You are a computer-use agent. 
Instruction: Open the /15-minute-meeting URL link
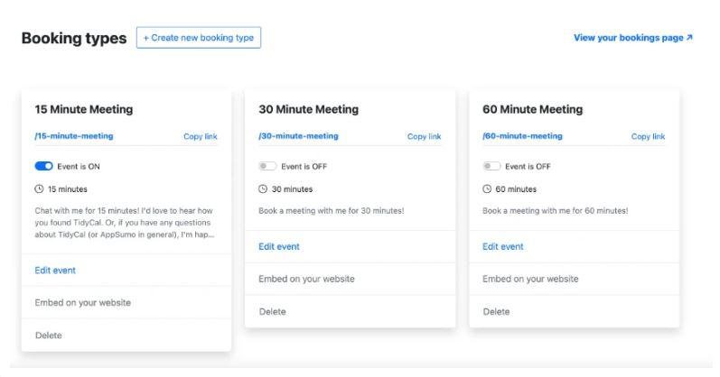click(74, 136)
